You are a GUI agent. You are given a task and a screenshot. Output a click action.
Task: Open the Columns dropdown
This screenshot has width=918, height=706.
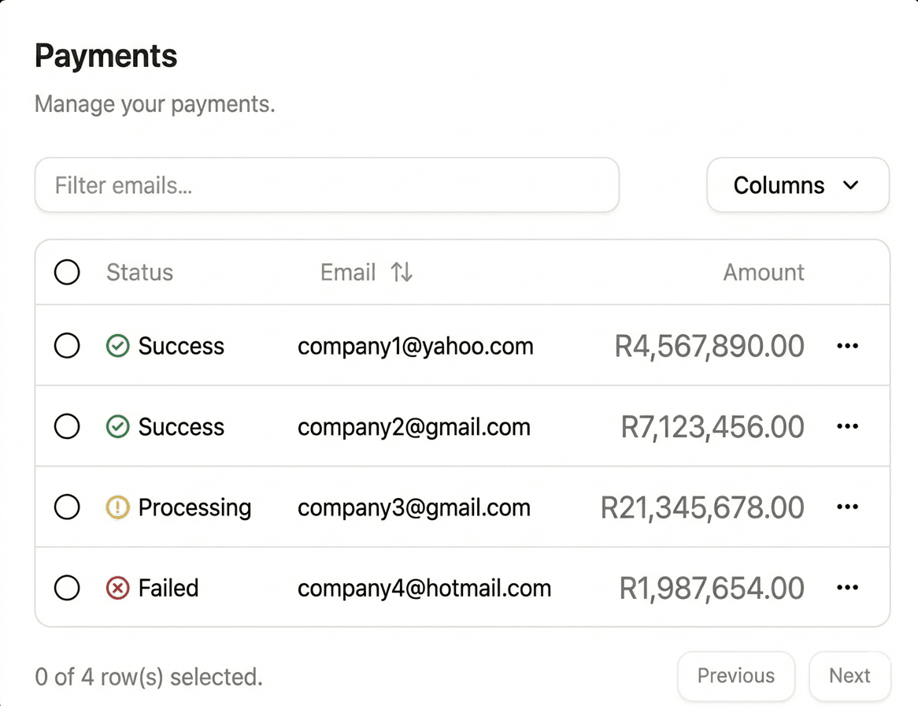tap(798, 185)
